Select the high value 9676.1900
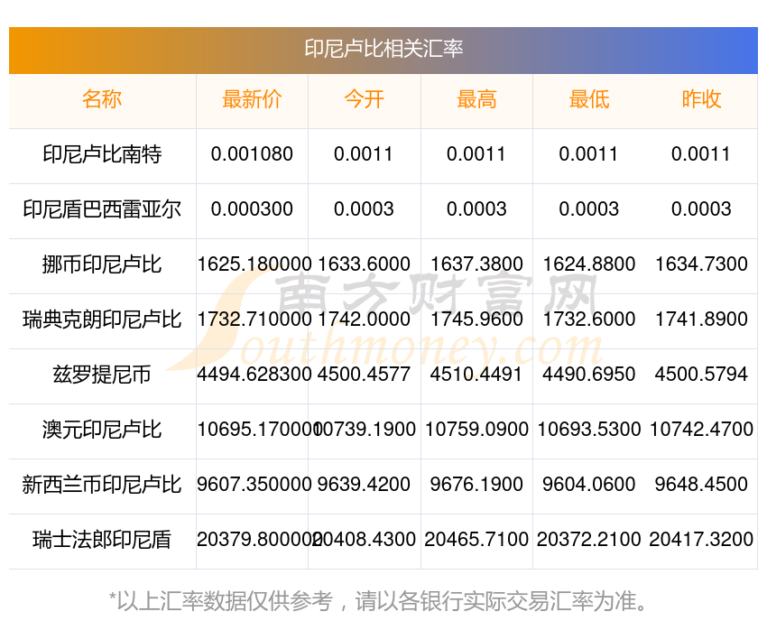Viewport: 767px width, 630px height. click(x=476, y=485)
